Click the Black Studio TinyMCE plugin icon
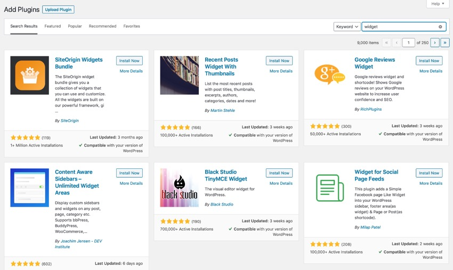453x270 pixels. (x=179, y=187)
